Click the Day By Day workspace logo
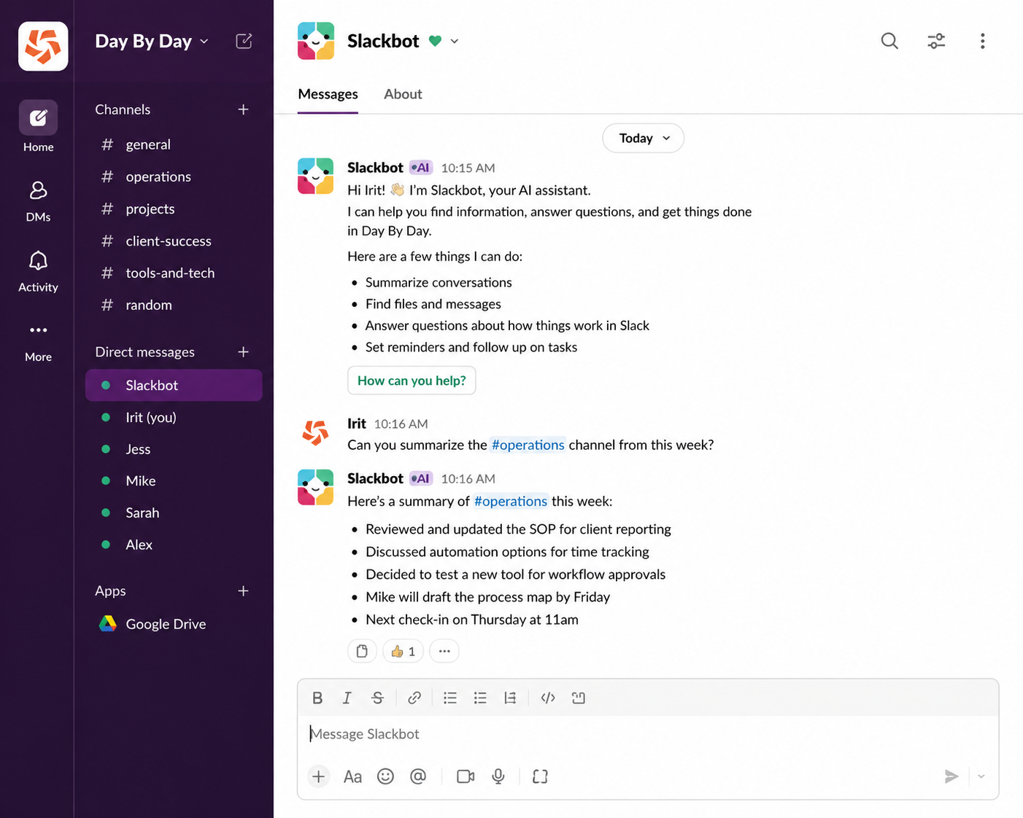The height and width of the screenshot is (818, 1023). point(43,46)
